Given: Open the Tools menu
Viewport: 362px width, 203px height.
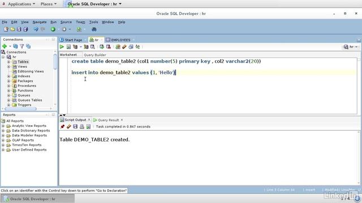Looking at the screenshot, I should pos(93,22).
